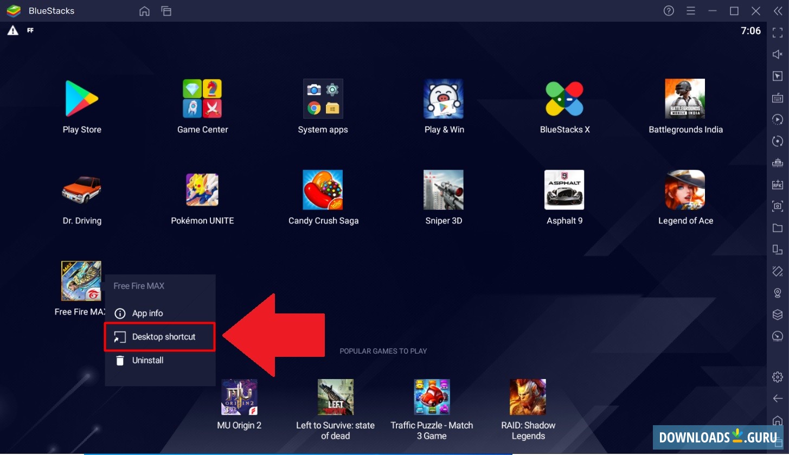
Task: Click the Android back arrow
Action: 778,399
